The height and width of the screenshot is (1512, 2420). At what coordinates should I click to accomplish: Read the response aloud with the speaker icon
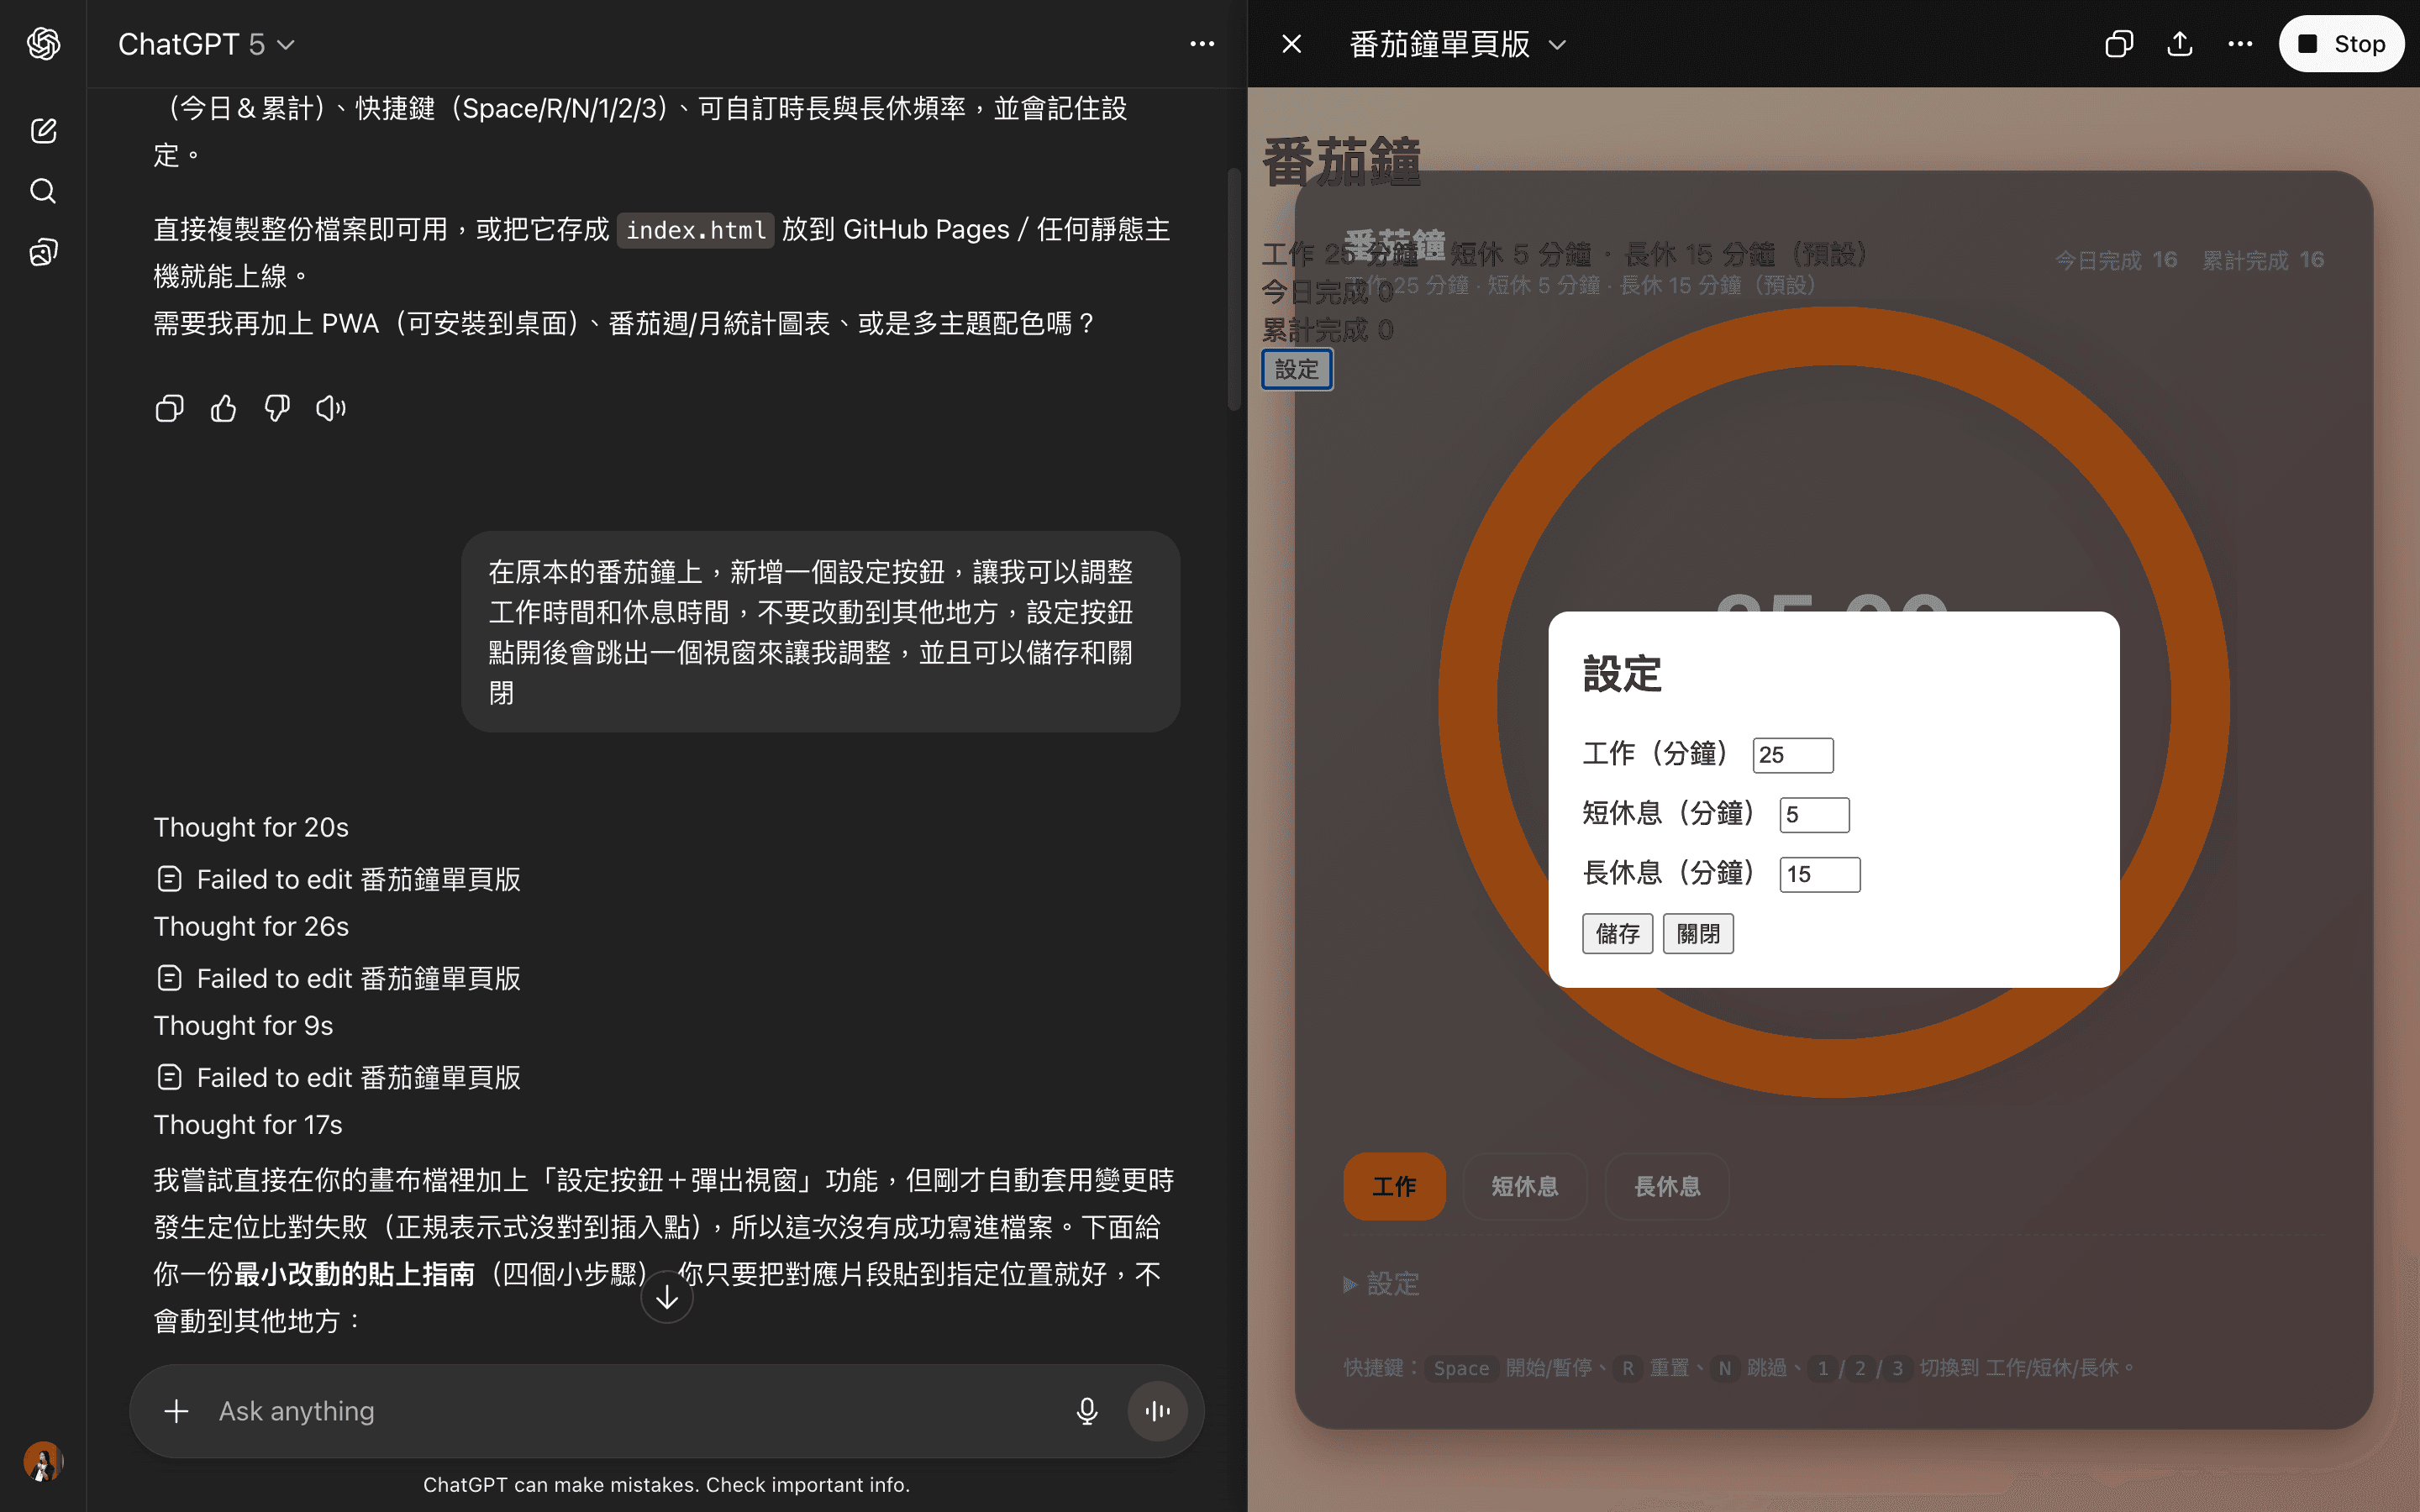coord(331,408)
